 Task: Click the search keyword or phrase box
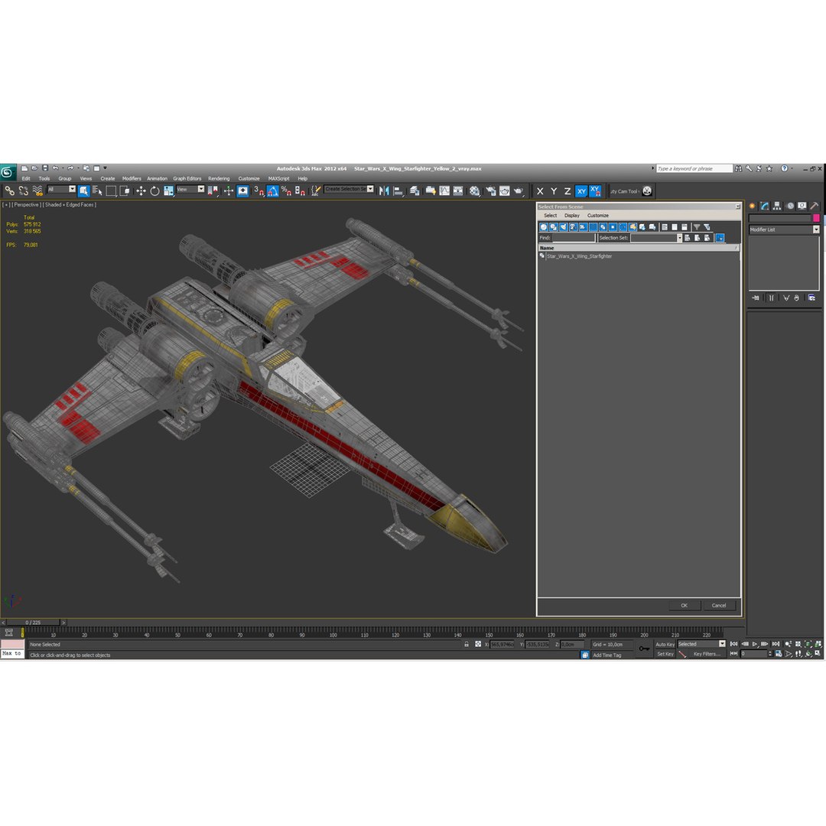(x=694, y=168)
